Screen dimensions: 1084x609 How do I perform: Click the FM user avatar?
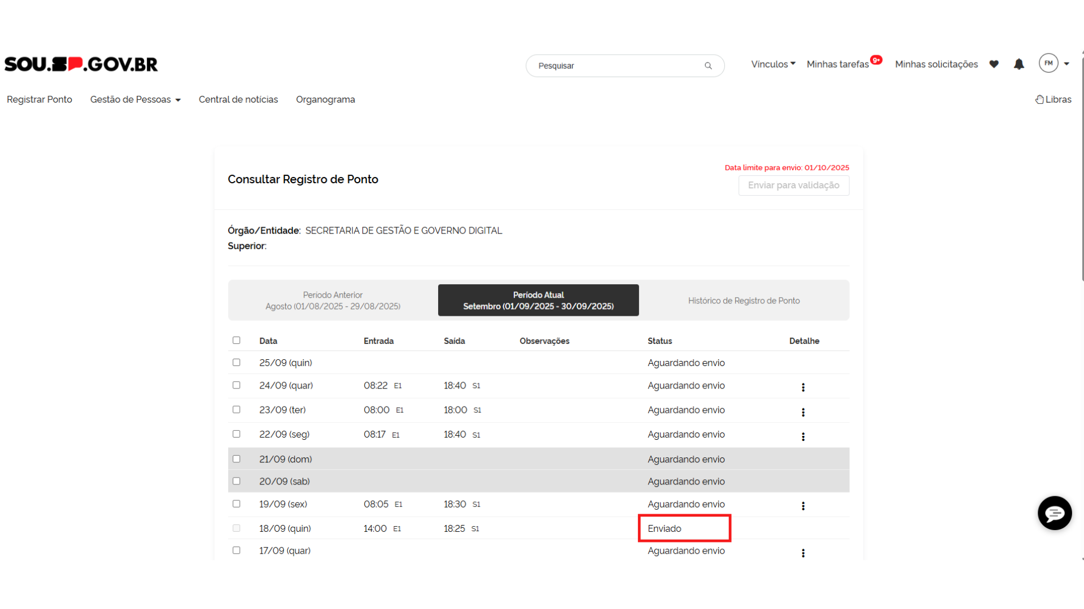coord(1048,63)
